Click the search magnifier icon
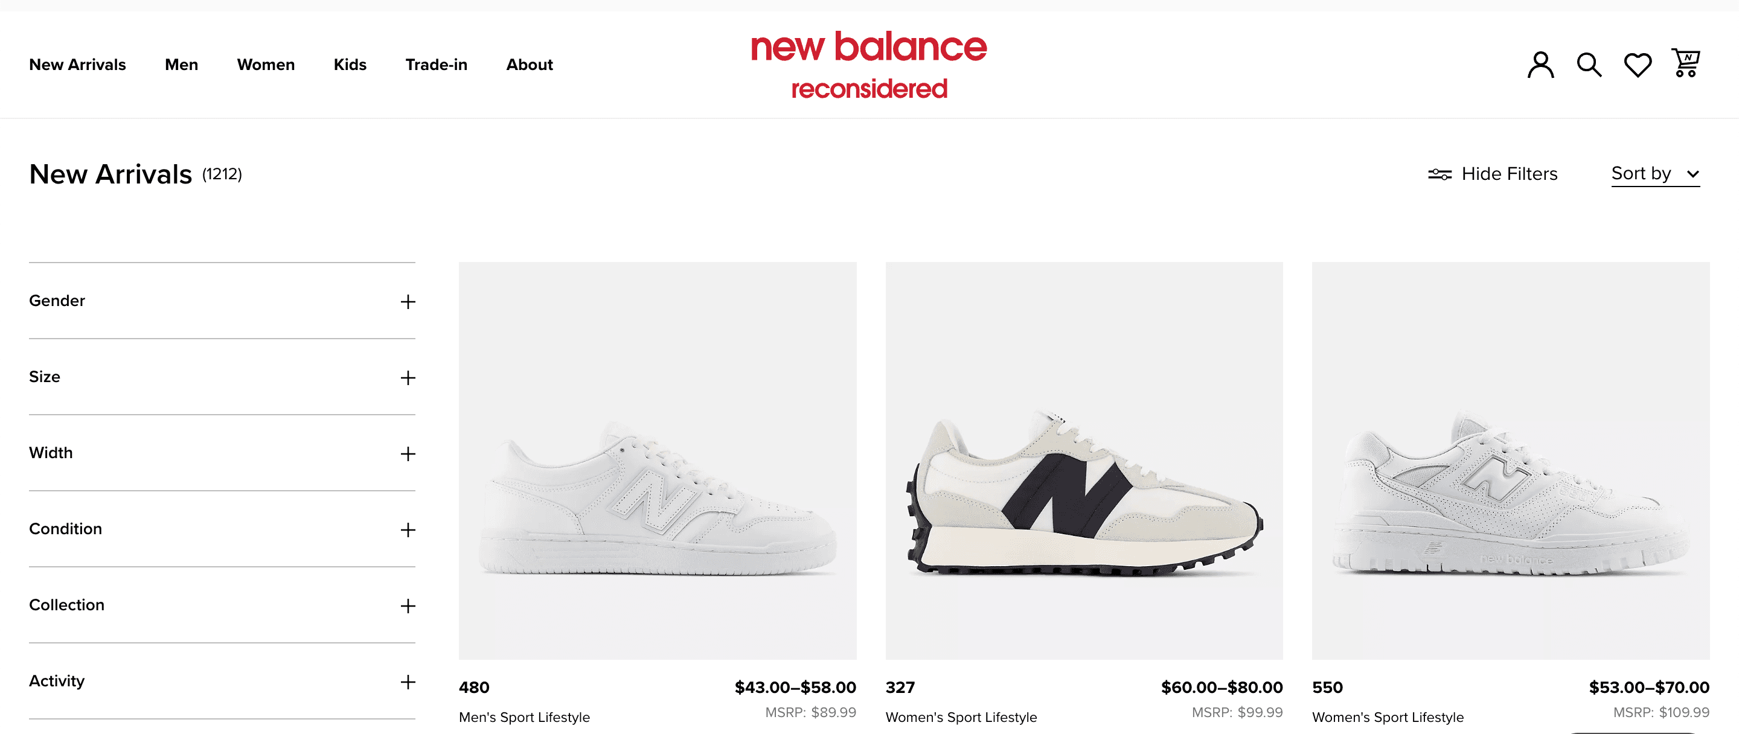This screenshot has height=734, width=1739. click(x=1589, y=65)
